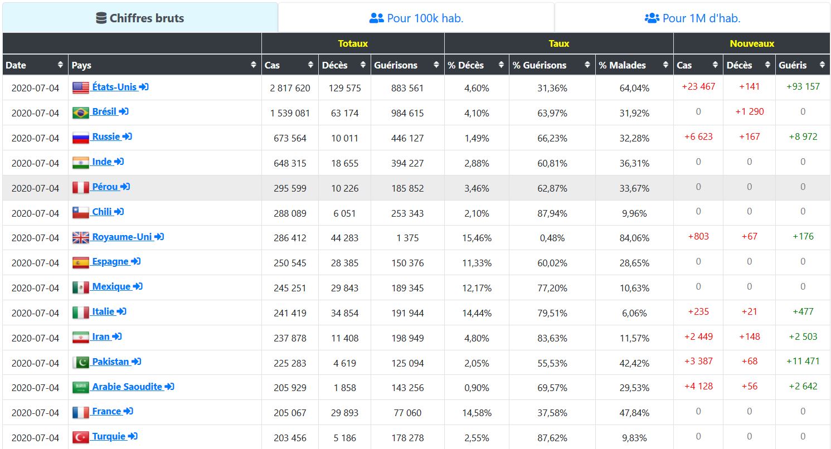Click the enter-arrow icon beside États-Unis
Image resolution: width=831 pixels, height=449 pixels.
pyautogui.click(x=144, y=87)
